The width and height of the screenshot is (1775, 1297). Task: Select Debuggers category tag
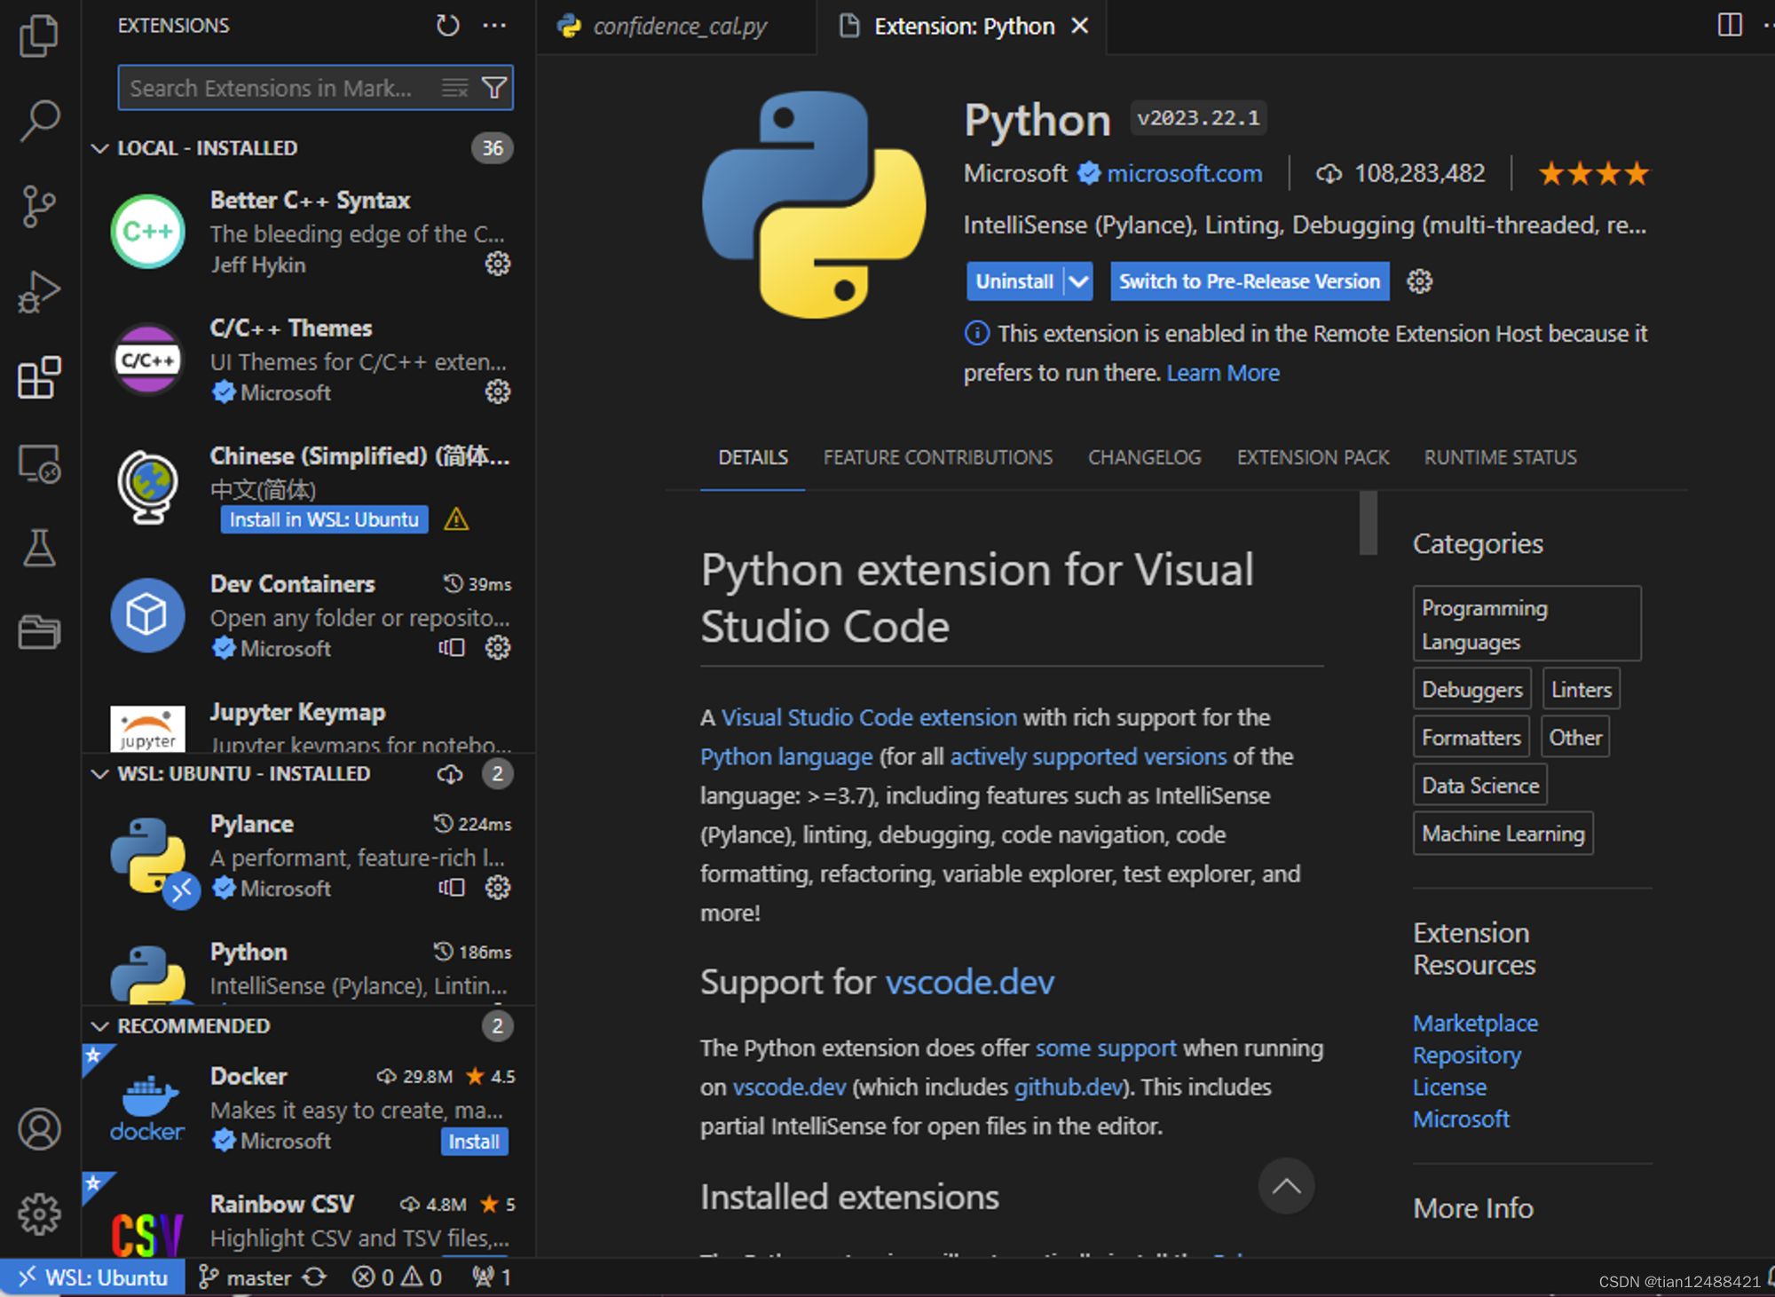pos(1471,690)
